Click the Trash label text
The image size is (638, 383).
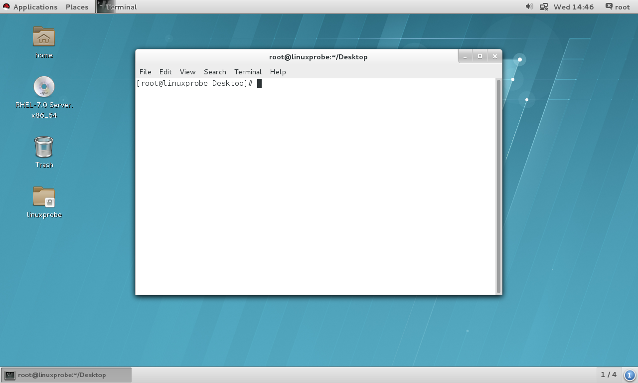[44, 165]
